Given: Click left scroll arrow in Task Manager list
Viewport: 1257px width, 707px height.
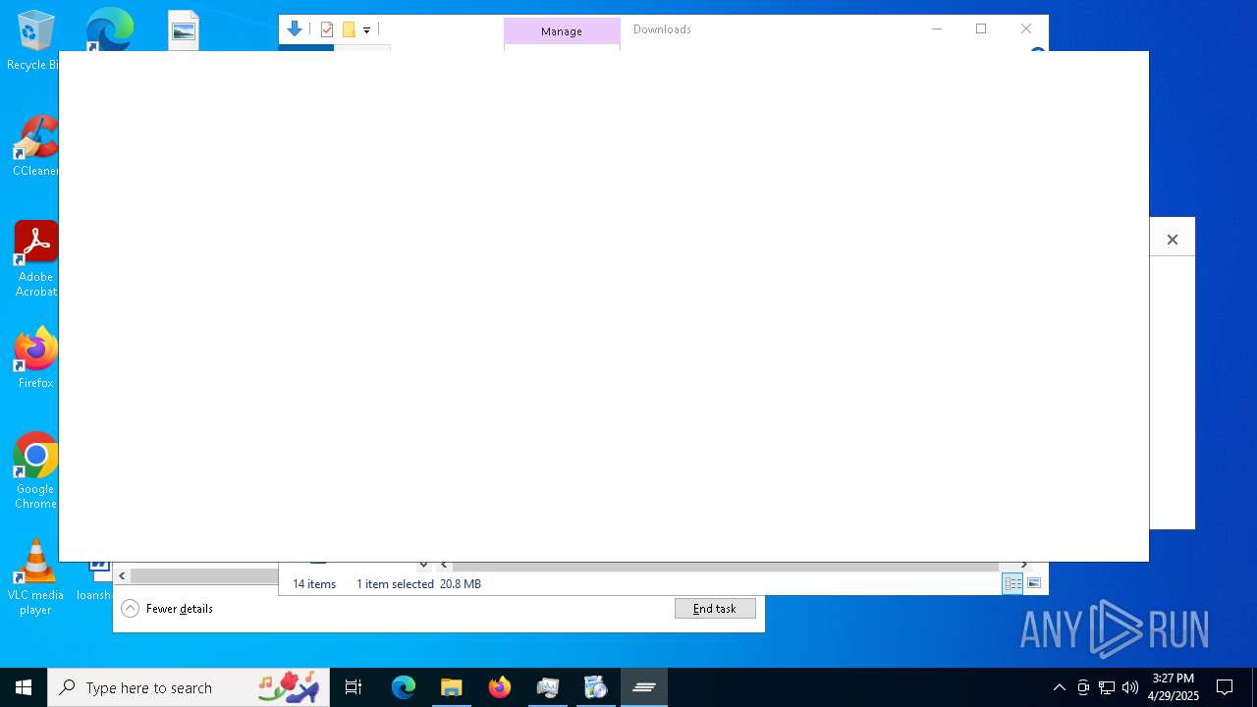Looking at the screenshot, I should point(122,575).
